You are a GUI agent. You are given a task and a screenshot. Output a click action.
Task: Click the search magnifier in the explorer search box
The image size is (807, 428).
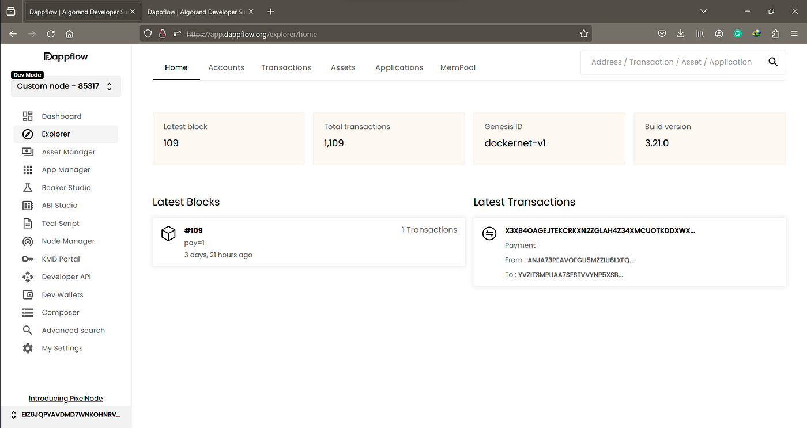773,62
